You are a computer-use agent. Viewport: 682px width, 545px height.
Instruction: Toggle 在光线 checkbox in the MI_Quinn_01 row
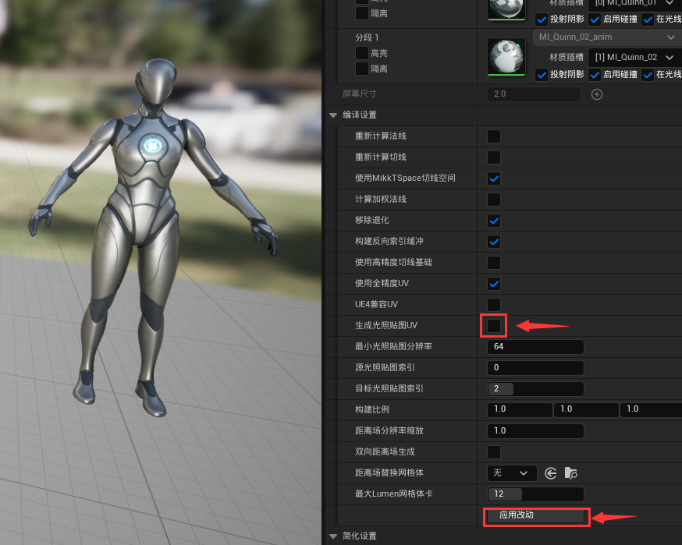click(x=648, y=19)
